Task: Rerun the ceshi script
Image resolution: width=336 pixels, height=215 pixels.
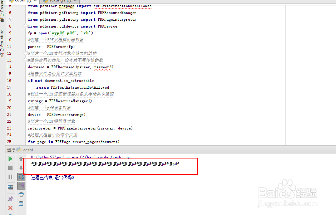Action: [x=10, y=159]
